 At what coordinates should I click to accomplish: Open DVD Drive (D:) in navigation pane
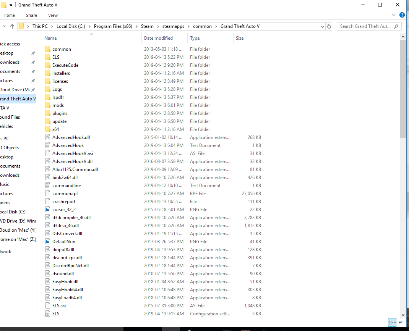point(18,221)
